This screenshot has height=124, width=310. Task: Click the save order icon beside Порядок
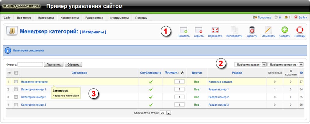point(182,73)
